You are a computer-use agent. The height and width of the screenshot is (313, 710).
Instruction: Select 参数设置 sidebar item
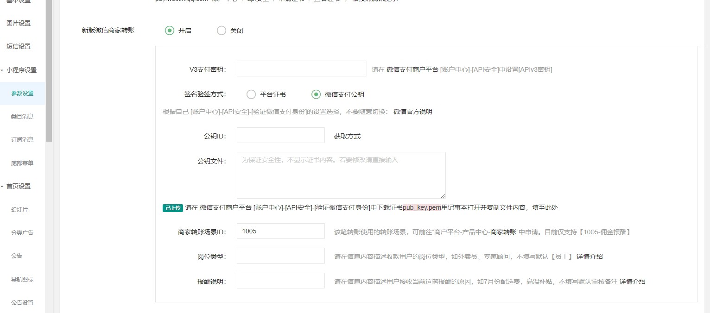pos(22,94)
